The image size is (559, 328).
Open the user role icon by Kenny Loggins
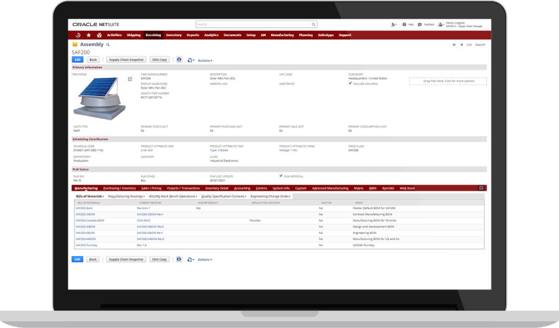click(440, 25)
